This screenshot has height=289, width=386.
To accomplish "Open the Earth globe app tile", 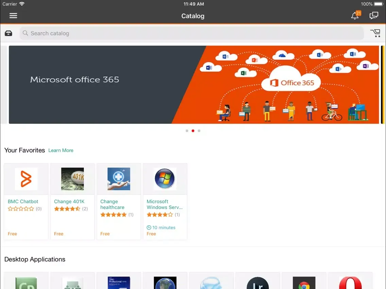I will (x=165, y=283).
